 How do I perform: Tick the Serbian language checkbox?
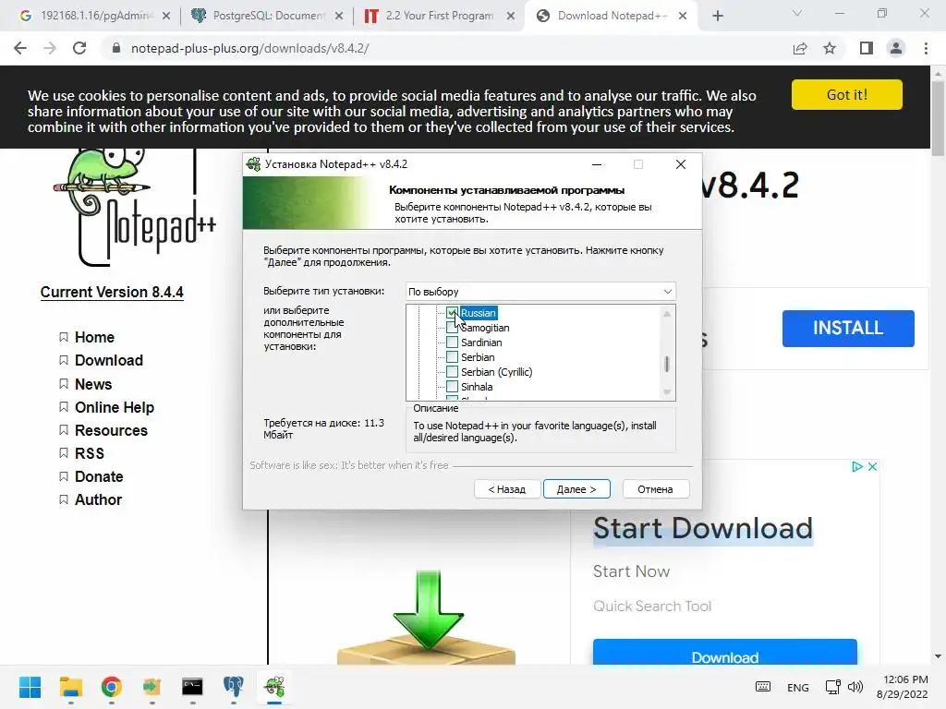[452, 357]
